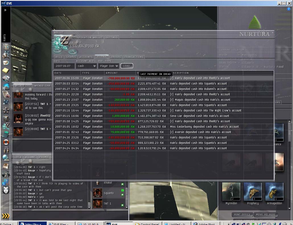The height and width of the screenshot is (225, 293).
Task: Select the Armageddon ship thumbnail
Action: pos(275,192)
